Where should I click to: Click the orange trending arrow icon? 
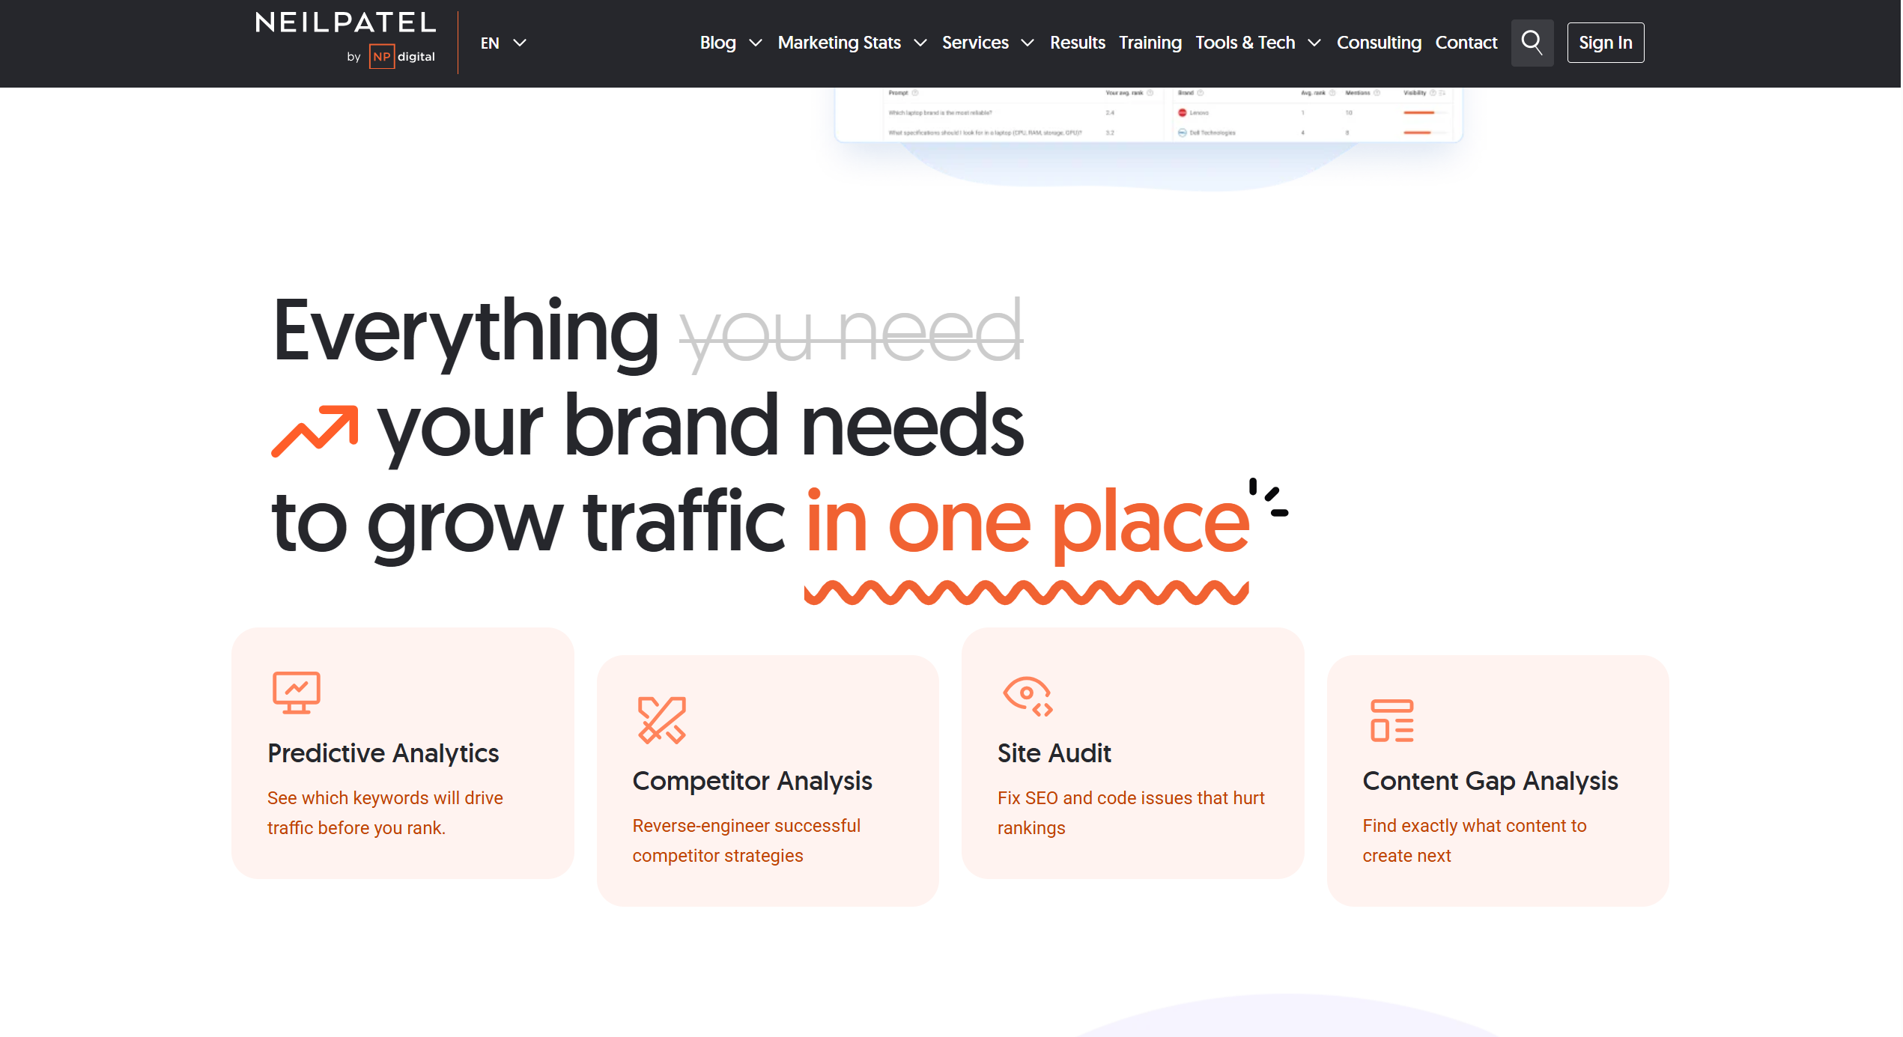(315, 431)
